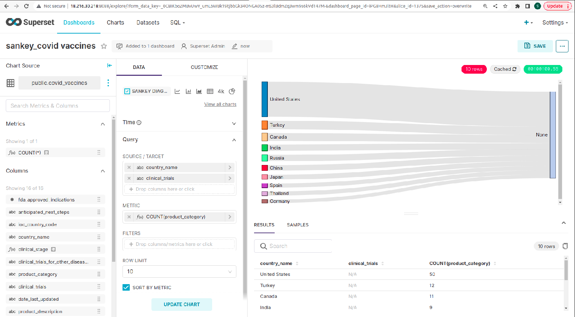Favorite the chart with the star icon
This screenshot has width=575, height=317.
pos(104,46)
